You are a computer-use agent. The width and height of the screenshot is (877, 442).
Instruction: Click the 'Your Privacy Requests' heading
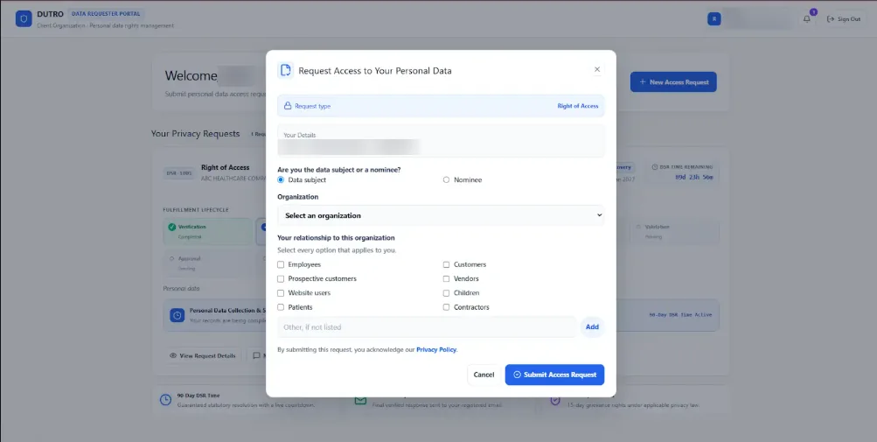pos(195,134)
